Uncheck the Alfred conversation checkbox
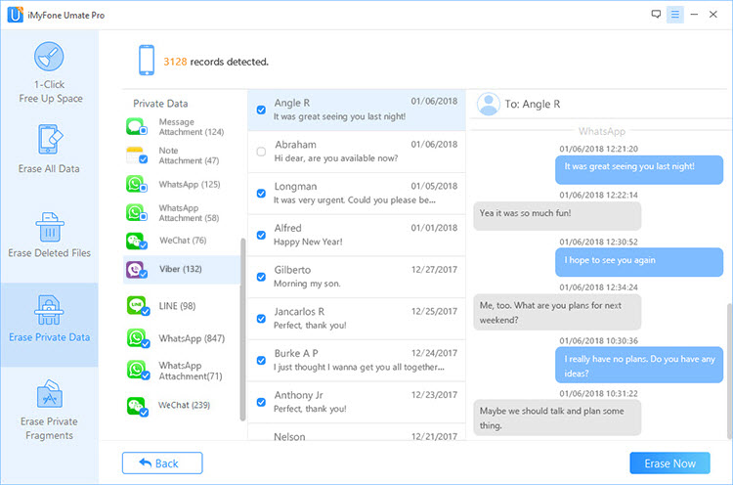Image resolution: width=733 pixels, height=485 pixels. click(x=261, y=235)
